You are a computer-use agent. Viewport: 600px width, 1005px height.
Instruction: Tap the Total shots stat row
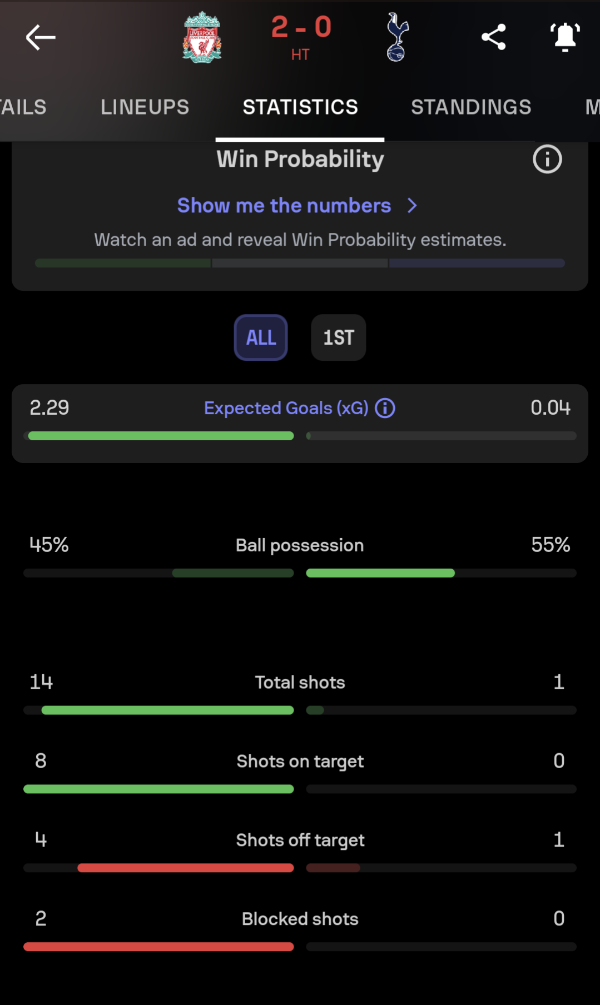click(300, 693)
